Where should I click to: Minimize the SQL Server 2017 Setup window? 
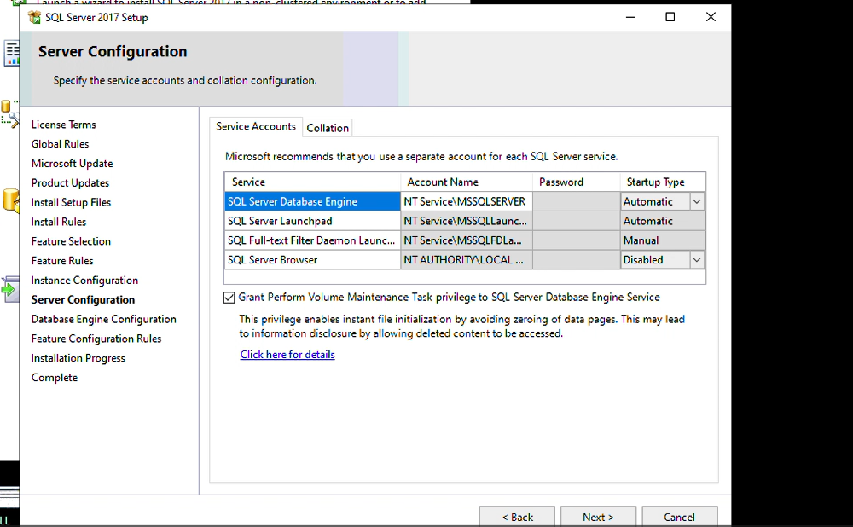click(630, 17)
